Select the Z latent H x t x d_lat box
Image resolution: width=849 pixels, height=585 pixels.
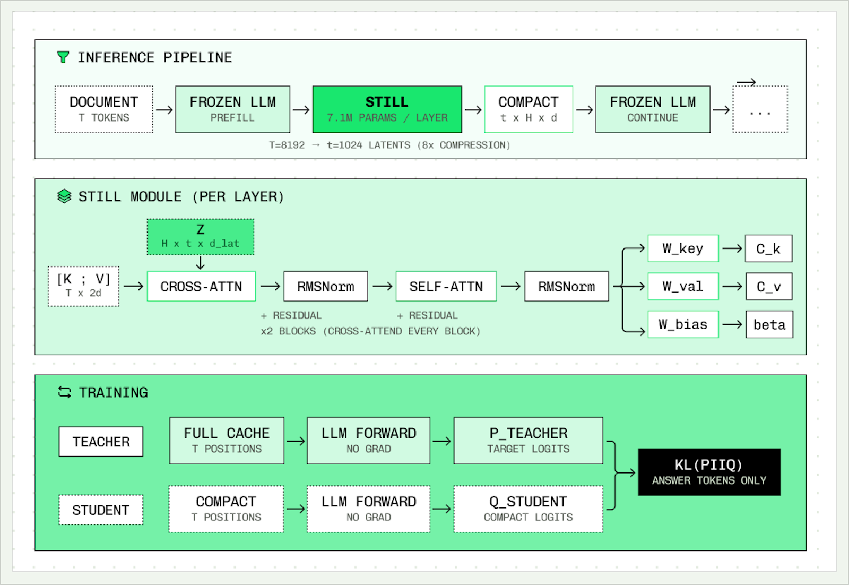(201, 237)
